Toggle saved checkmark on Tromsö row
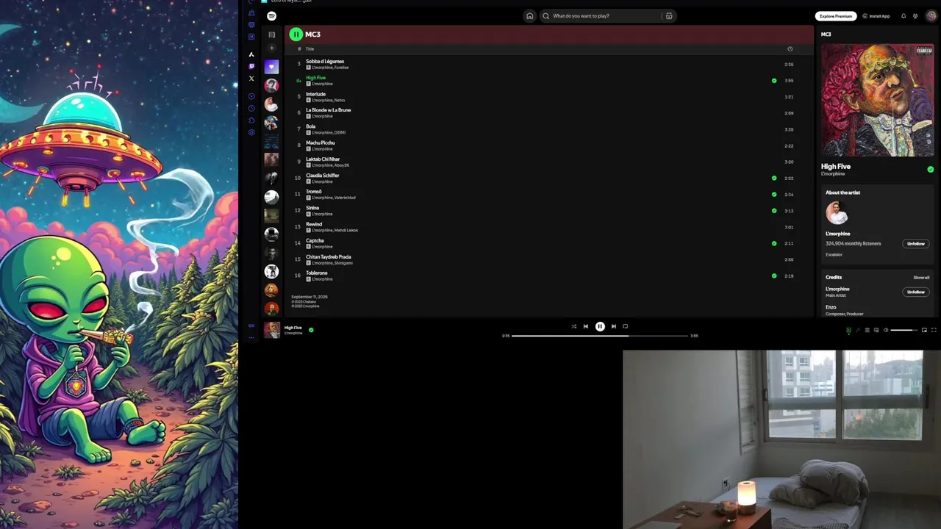 click(x=774, y=195)
